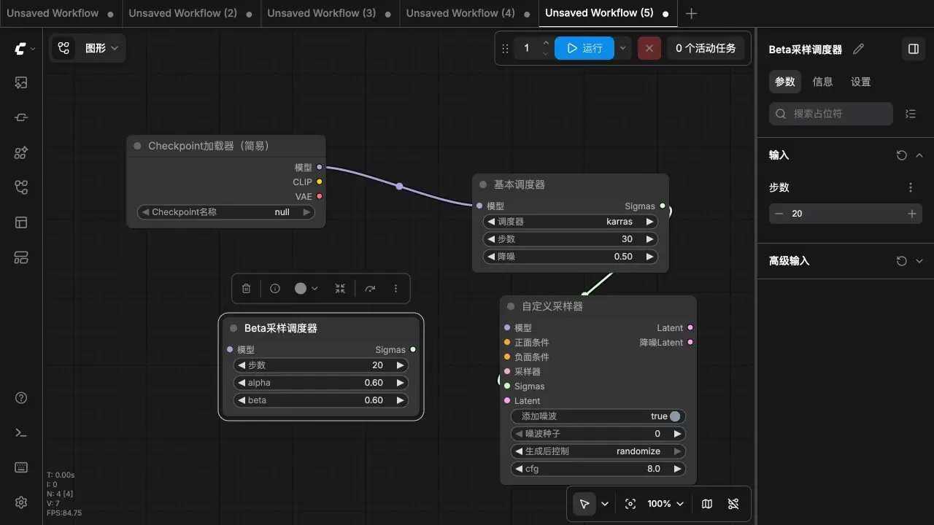
Task: Toggle collapse dot on 自定义采样器 node
Action: click(511, 306)
